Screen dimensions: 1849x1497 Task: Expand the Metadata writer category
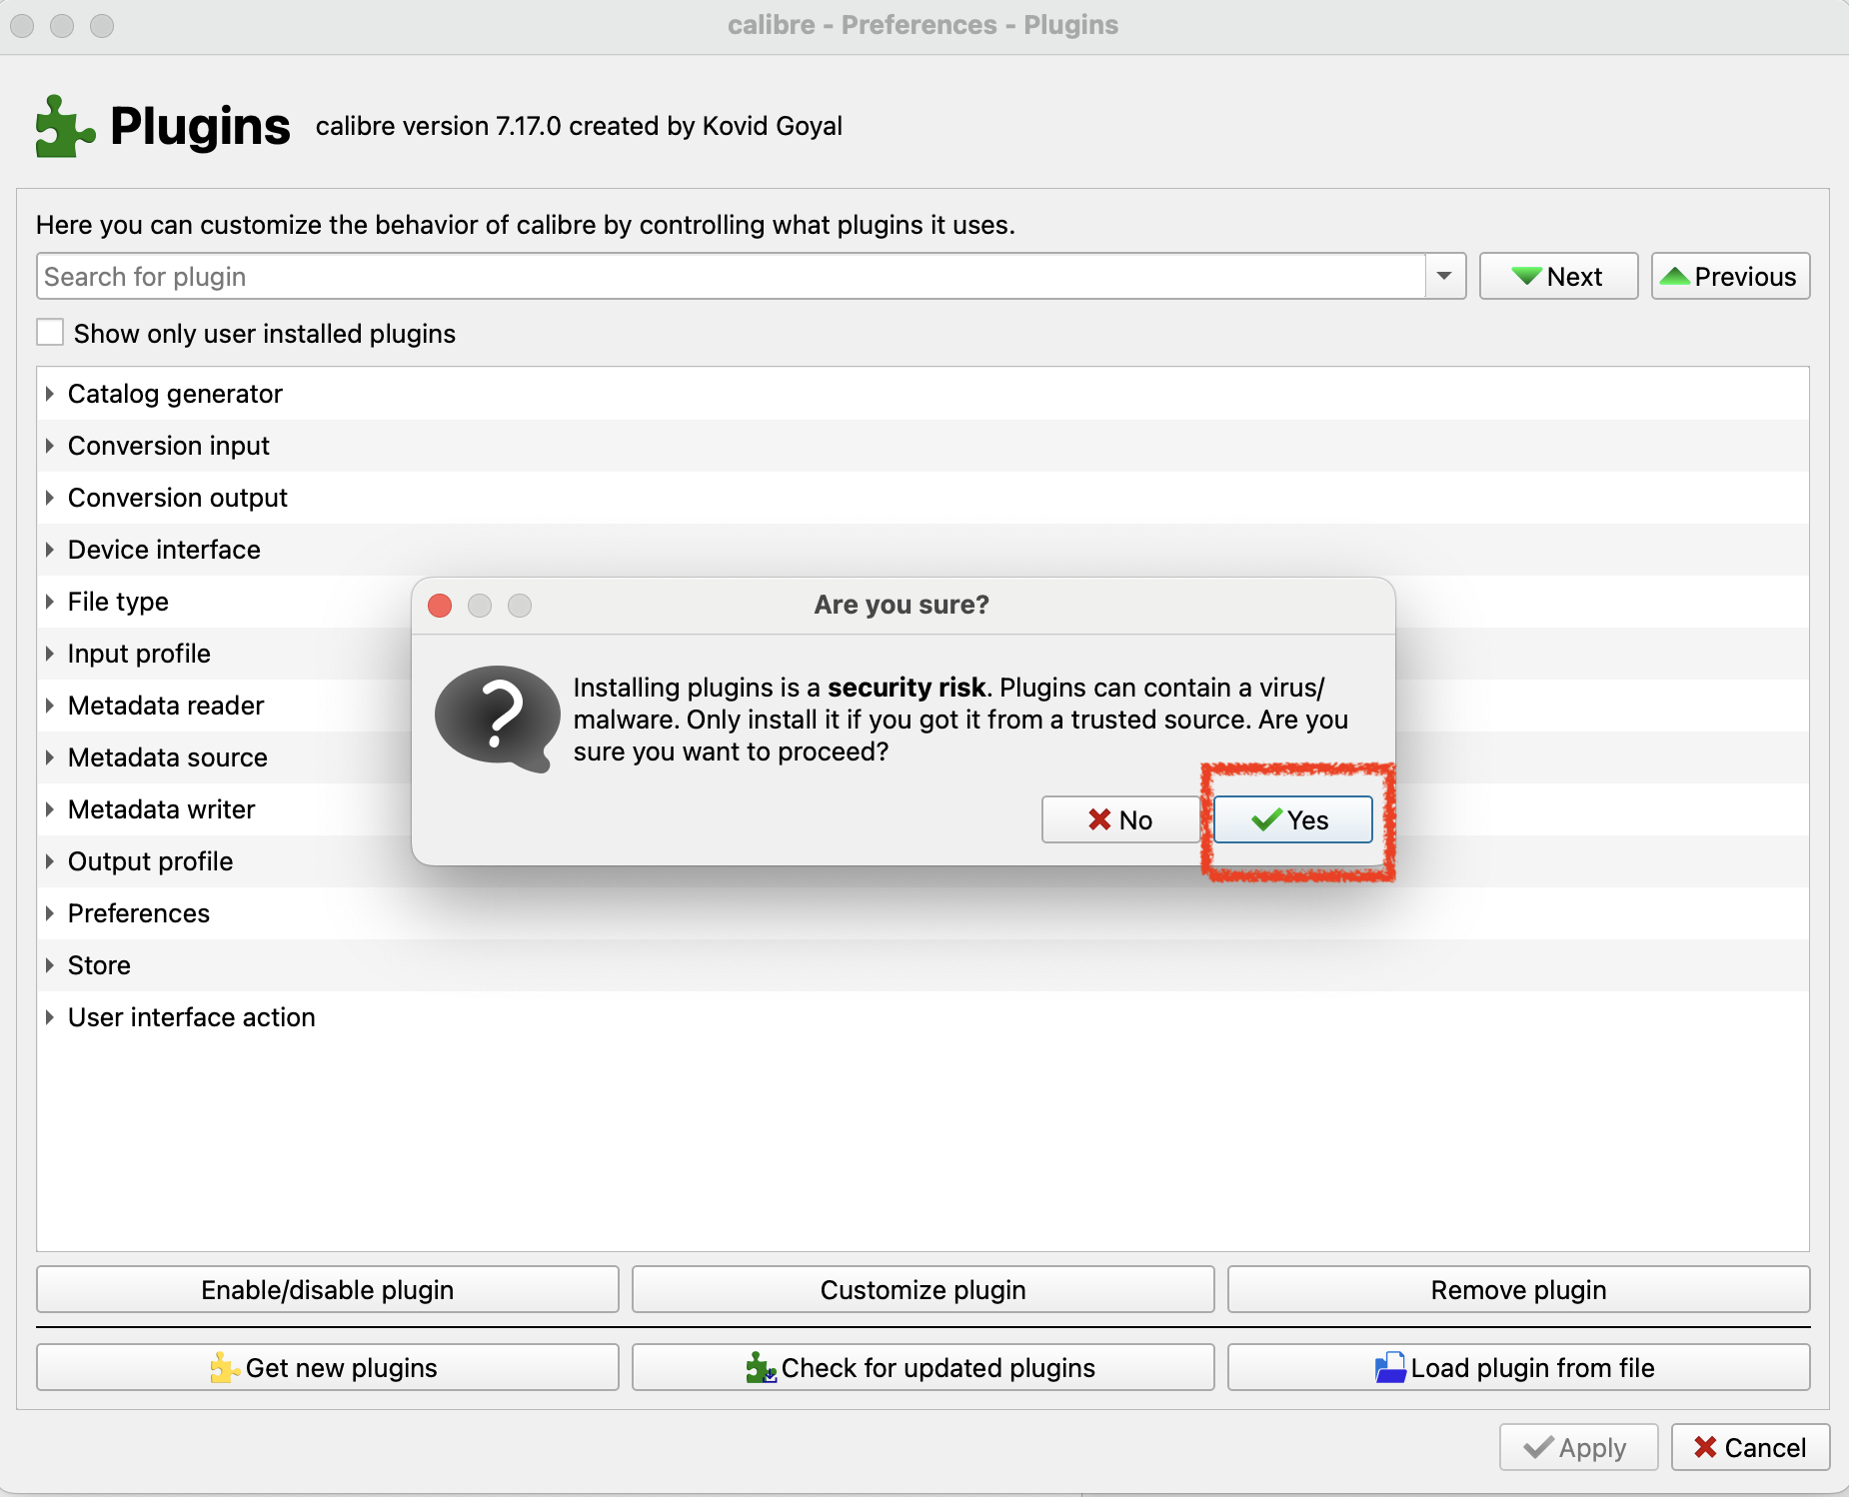tap(49, 809)
